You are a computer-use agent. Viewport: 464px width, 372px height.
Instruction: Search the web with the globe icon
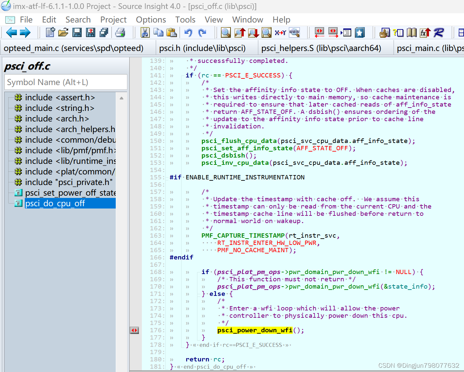295,32
